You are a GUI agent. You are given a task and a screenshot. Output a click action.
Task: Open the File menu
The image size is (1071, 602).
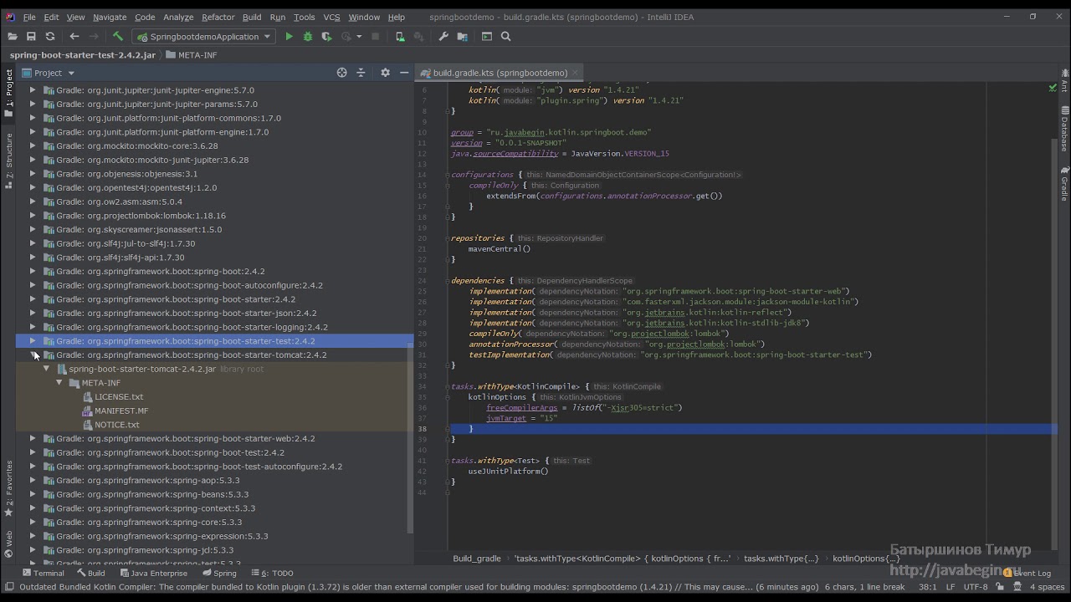coord(29,17)
